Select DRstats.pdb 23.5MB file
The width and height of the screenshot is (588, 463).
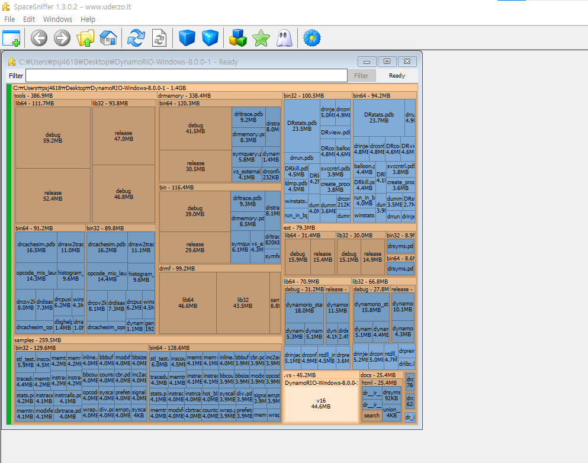pos(302,126)
